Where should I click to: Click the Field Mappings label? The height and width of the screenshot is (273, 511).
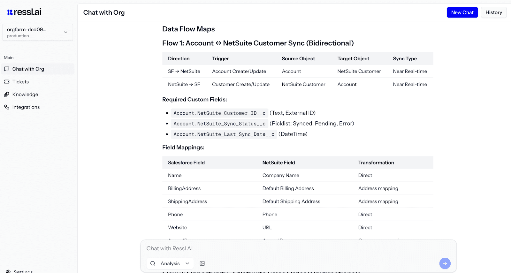(183, 148)
